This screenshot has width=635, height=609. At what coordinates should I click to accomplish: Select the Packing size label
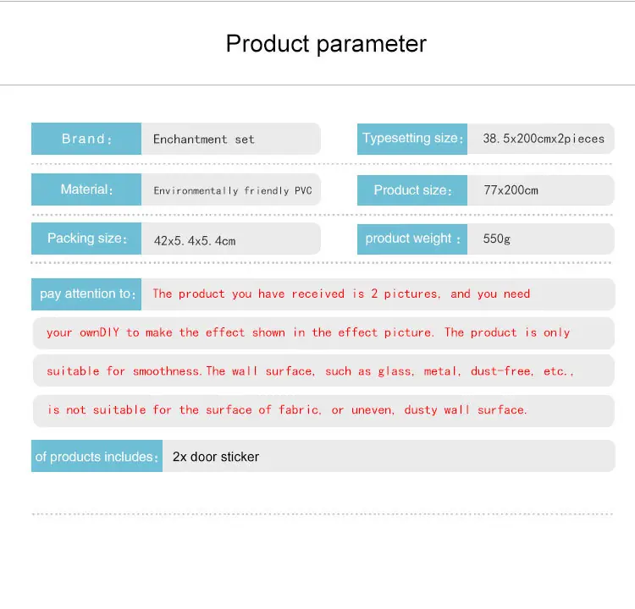[x=86, y=239]
